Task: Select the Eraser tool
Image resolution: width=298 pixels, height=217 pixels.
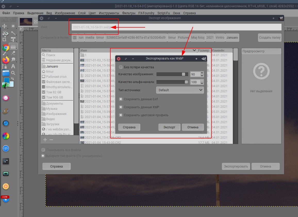Action: tap(13, 53)
